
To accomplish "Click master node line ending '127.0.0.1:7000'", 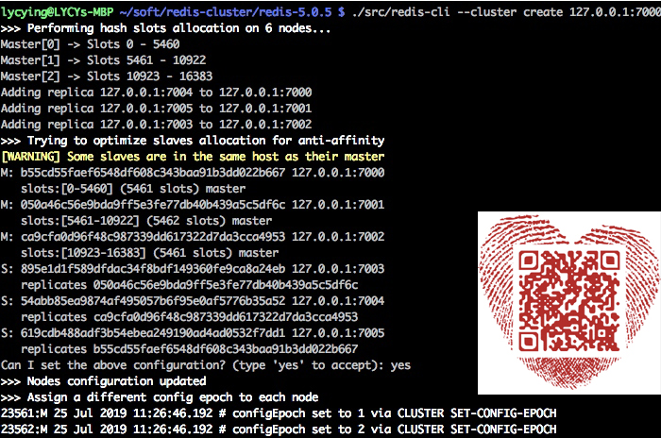I will click(x=193, y=173).
